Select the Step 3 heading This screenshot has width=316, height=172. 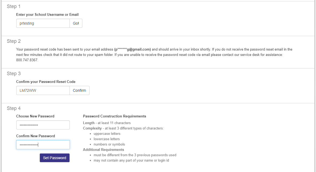[x=13, y=74]
